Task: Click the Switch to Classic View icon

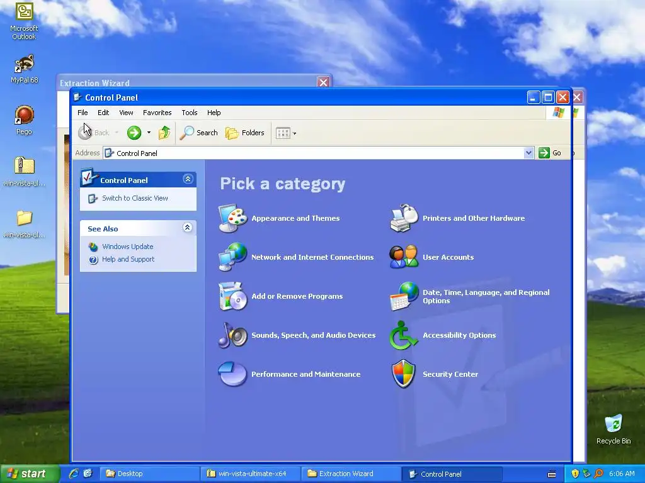Action: [93, 198]
